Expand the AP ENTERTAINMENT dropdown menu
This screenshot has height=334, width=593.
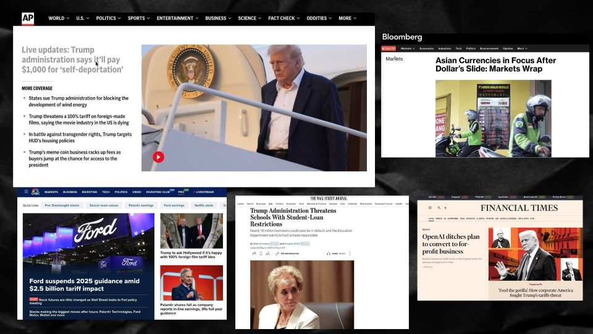coord(177,18)
